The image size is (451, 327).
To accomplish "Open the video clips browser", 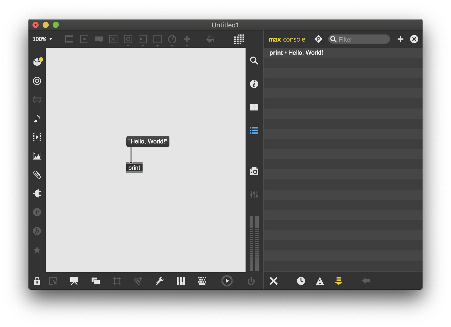I will 37,137.
